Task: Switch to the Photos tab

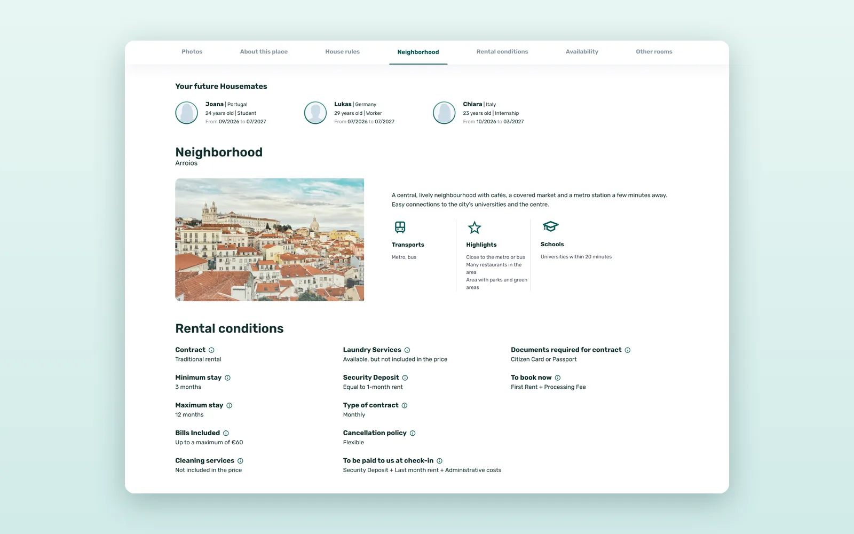Action: (192, 52)
